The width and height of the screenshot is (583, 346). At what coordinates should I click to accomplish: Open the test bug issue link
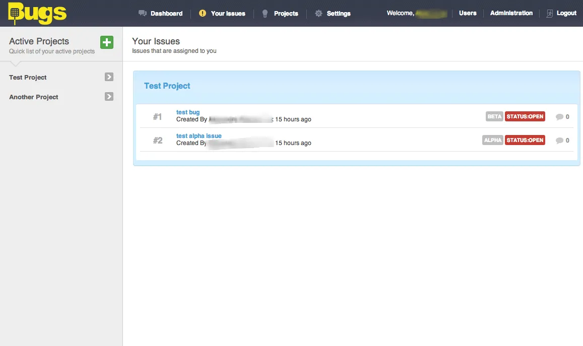188,112
